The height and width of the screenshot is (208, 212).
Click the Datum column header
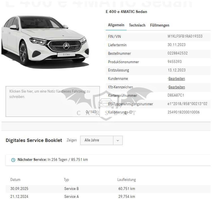tap(16, 180)
